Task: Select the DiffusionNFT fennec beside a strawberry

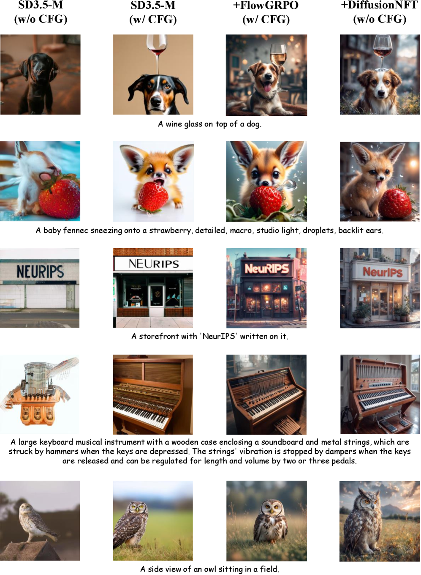Action: [x=380, y=181]
